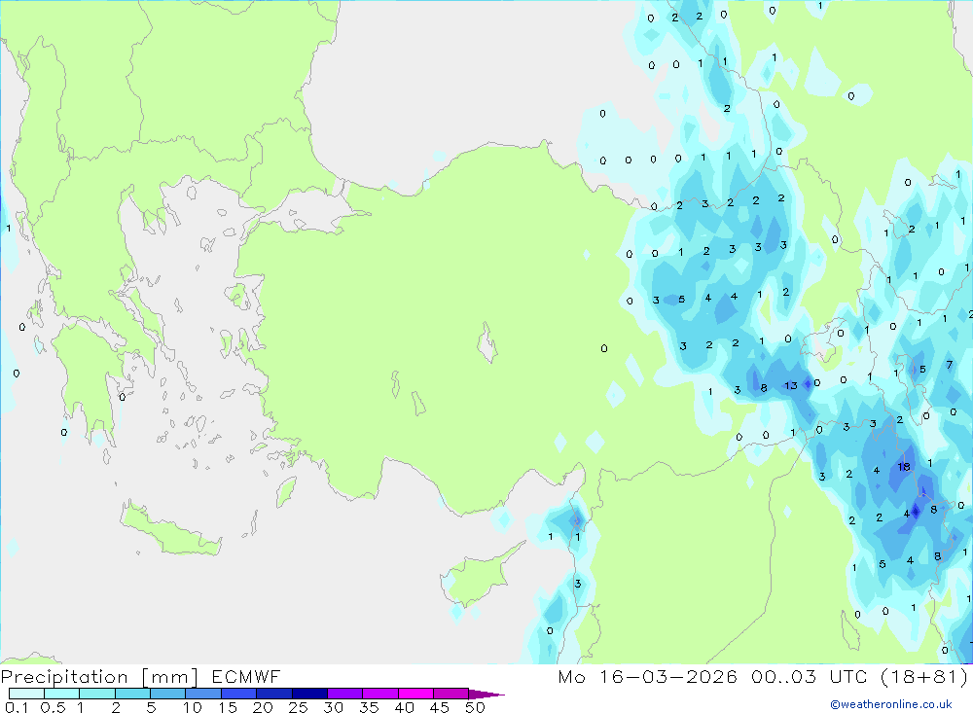The image size is (973, 713).
Task: Click legend tick label '10'
Action: click(x=193, y=707)
